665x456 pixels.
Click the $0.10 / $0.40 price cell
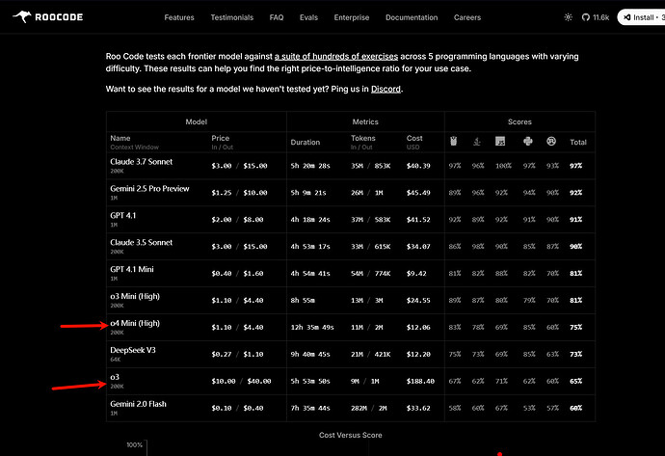click(237, 408)
